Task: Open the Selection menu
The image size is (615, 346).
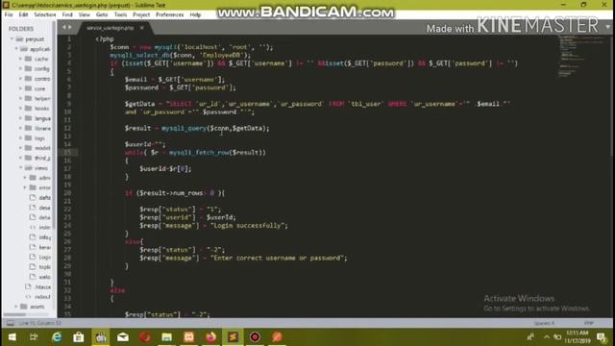Action: point(45,14)
